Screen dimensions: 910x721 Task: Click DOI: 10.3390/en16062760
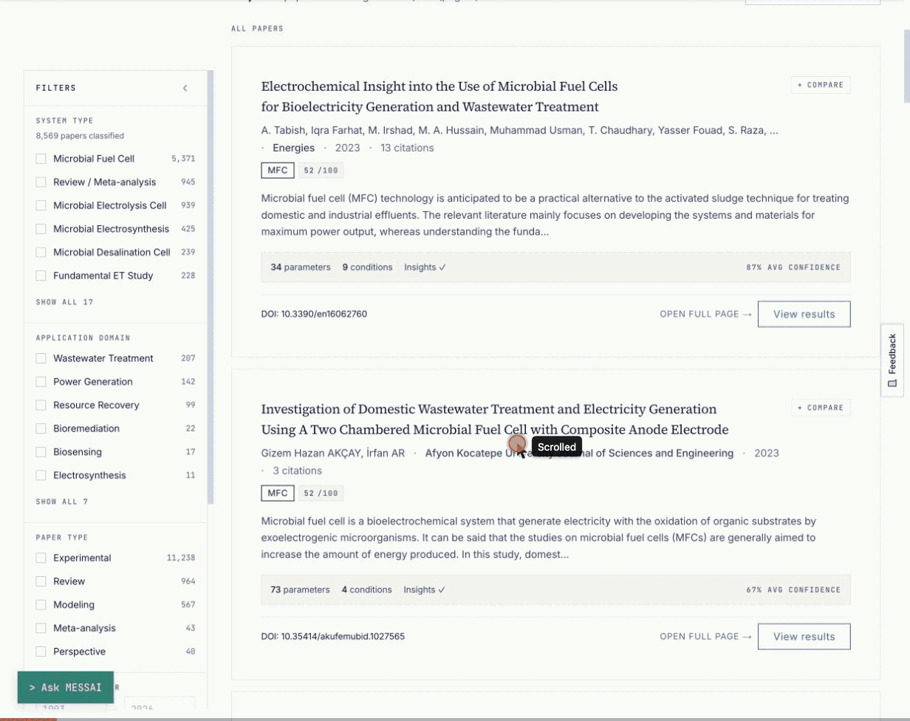tap(314, 314)
